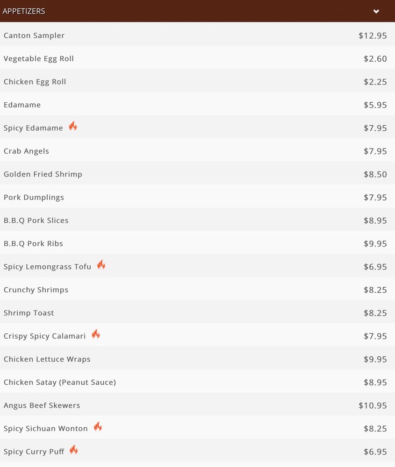Screen dimensions: 395x467
Task: Click the Appetizers header title
Action: click(24, 11)
